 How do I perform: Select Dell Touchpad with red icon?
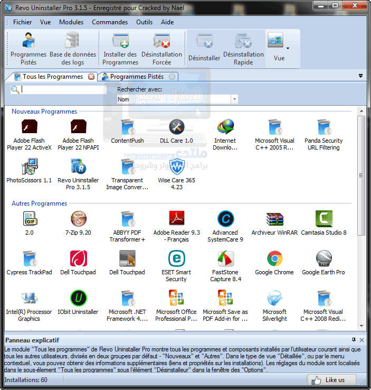coord(78,263)
